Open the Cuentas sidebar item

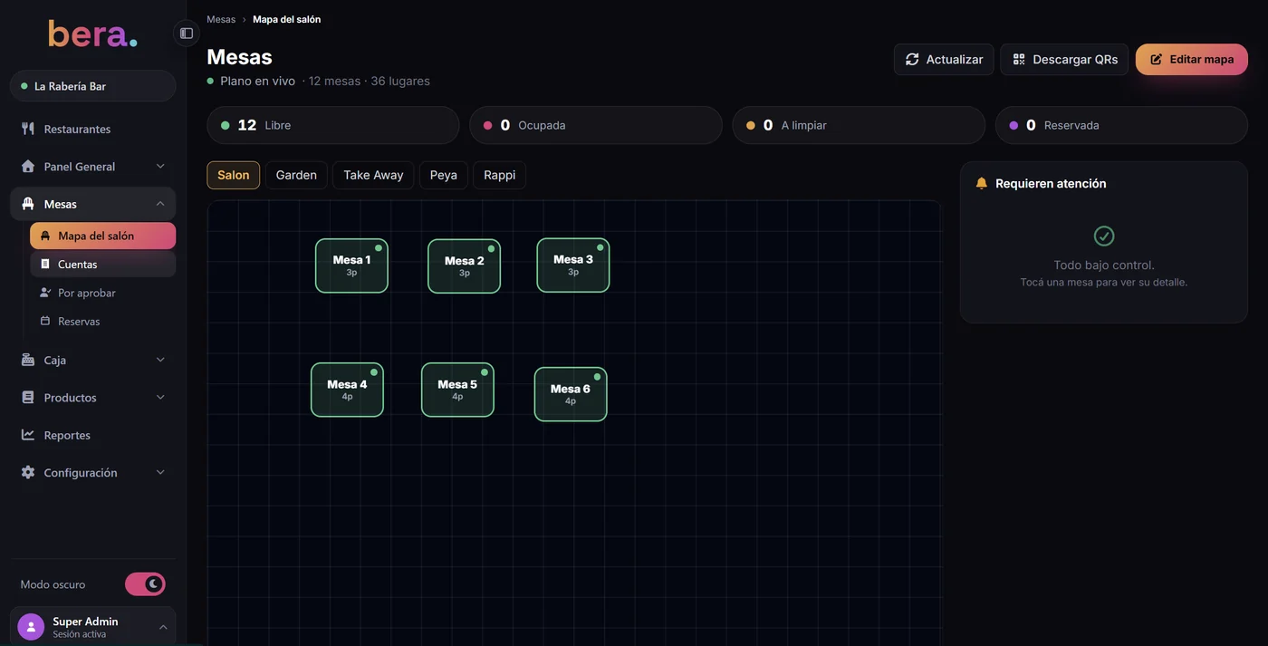tap(103, 265)
